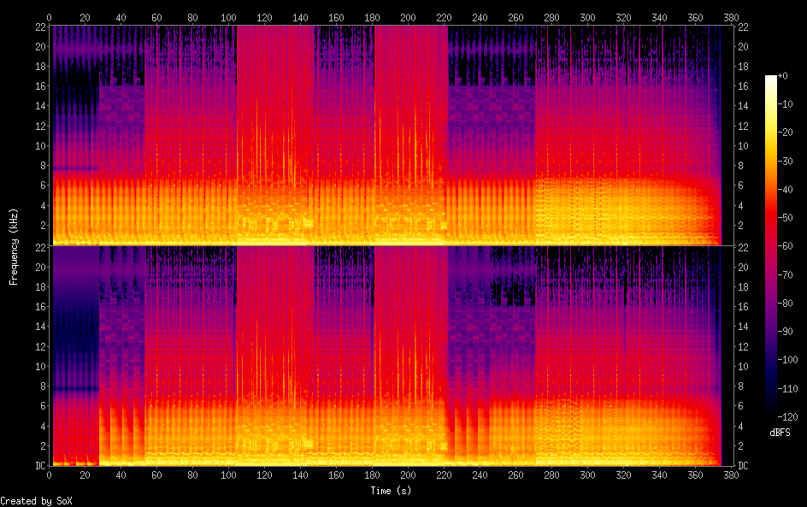Click 180 on the bottom time axis
The height and width of the screenshot is (507, 807).
coord(372,476)
